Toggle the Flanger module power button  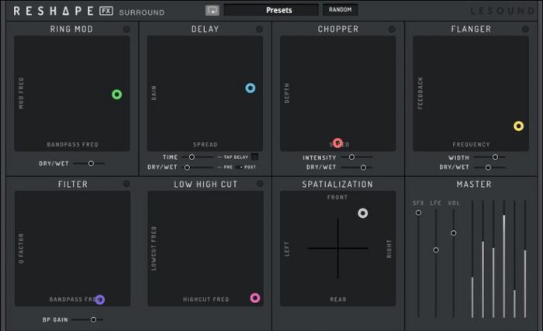525,29
